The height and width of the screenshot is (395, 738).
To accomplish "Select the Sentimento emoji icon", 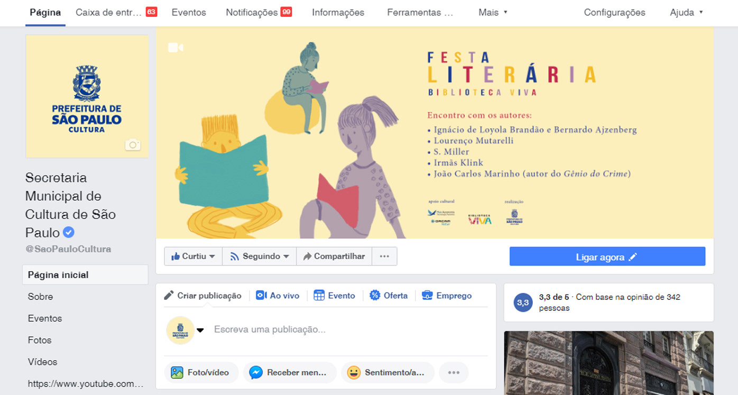I will pyautogui.click(x=354, y=372).
